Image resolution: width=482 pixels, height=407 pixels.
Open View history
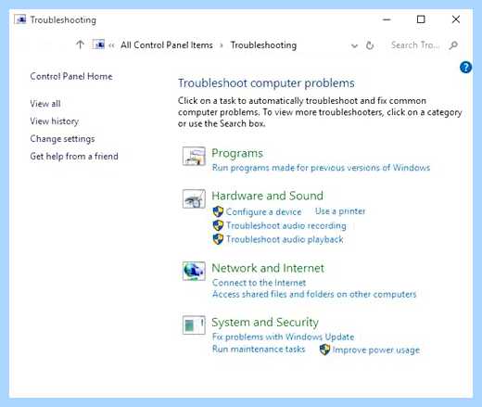(55, 121)
